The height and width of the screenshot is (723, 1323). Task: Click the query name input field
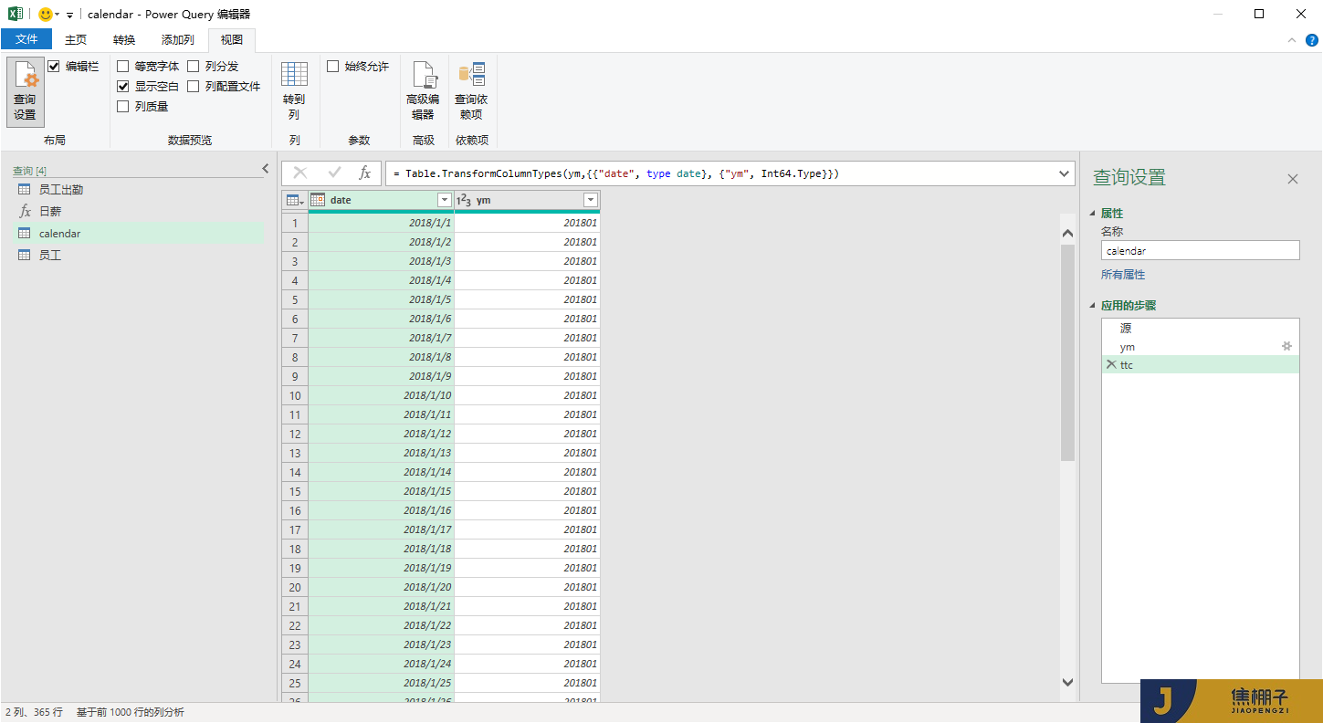[1200, 250]
